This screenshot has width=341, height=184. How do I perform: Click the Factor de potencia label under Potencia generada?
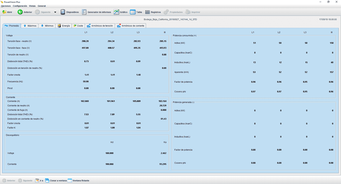[183, 150]
